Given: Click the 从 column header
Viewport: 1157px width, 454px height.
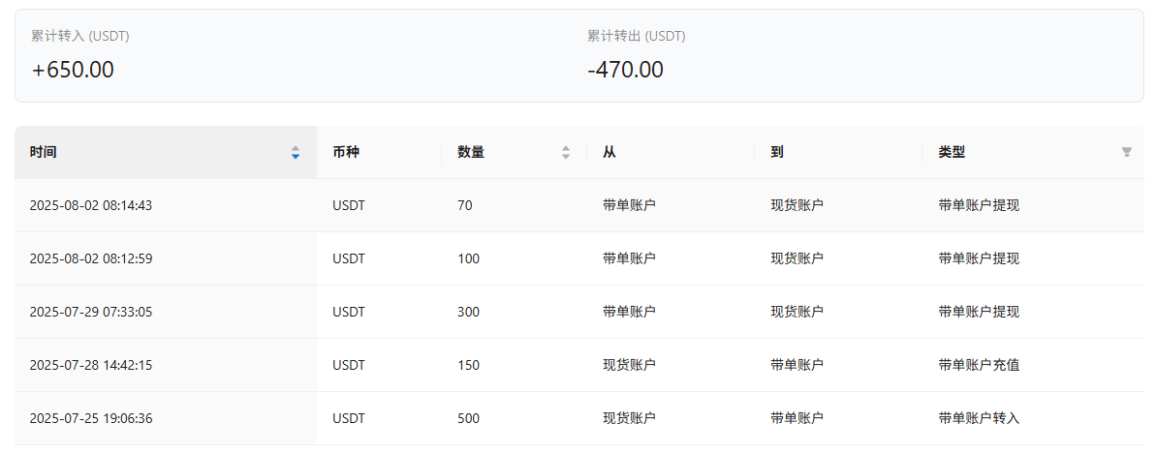Looking at the screenshot, I should pyautogui.click(x=671, y=153).
